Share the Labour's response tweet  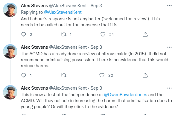click(x=145, y=34)
